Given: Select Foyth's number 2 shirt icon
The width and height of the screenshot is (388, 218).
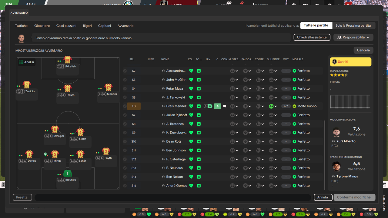Looking at the screenshot, I should point(106,151).
